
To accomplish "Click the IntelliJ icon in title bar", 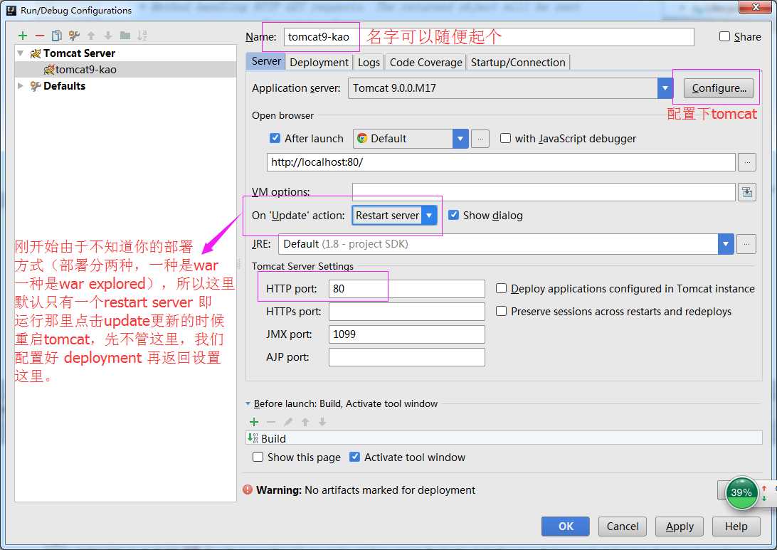I will pyautogui.click(x=11, y=10).
